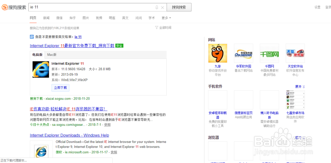Click the Sogou search logo

click(x=14, y=7)
